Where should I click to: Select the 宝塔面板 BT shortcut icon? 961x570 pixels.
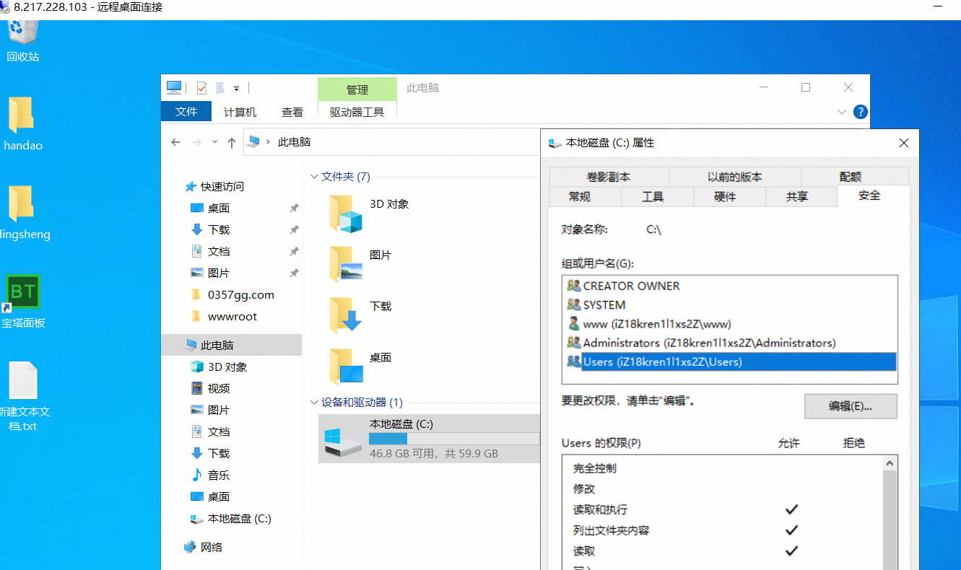point(23,302)
